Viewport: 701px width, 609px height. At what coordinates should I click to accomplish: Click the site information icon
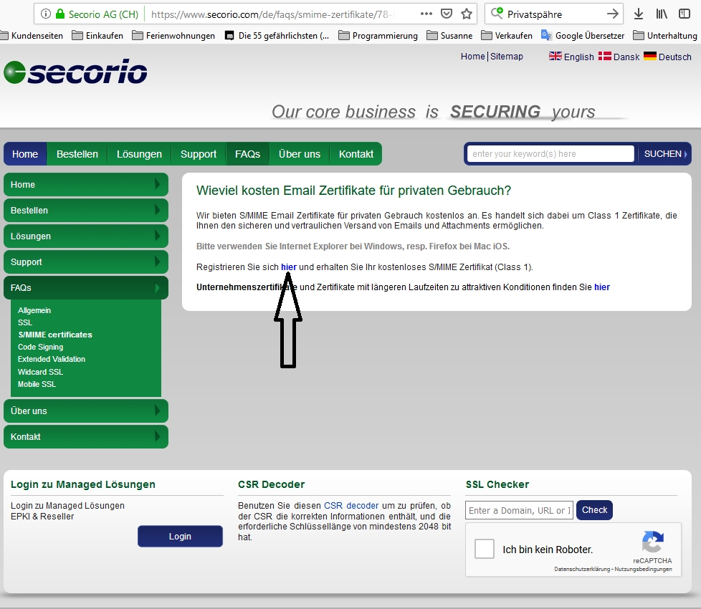[x=46, y=14]
